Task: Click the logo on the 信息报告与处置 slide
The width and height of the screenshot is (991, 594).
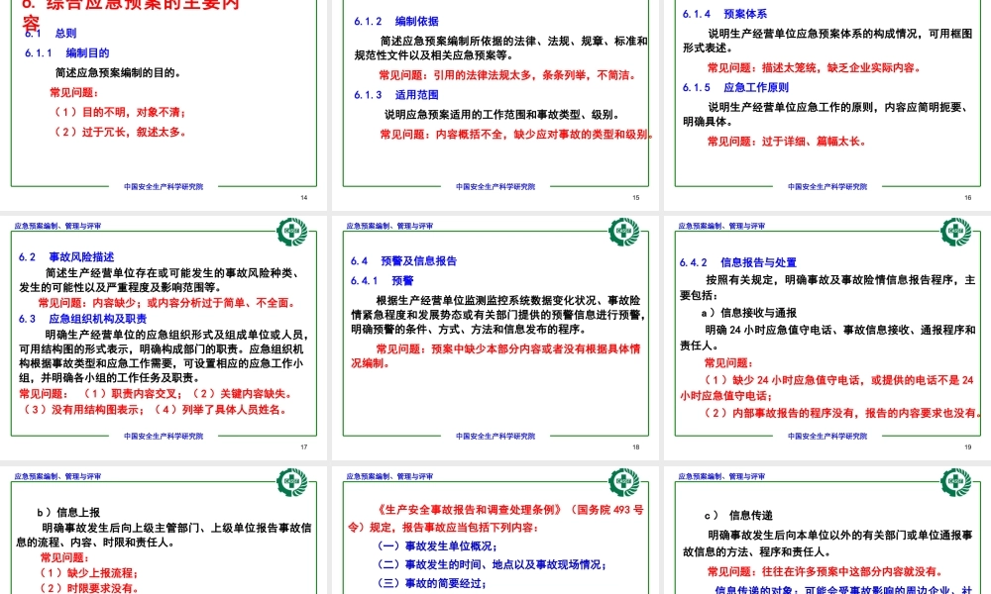Action: tap(955, 232)
